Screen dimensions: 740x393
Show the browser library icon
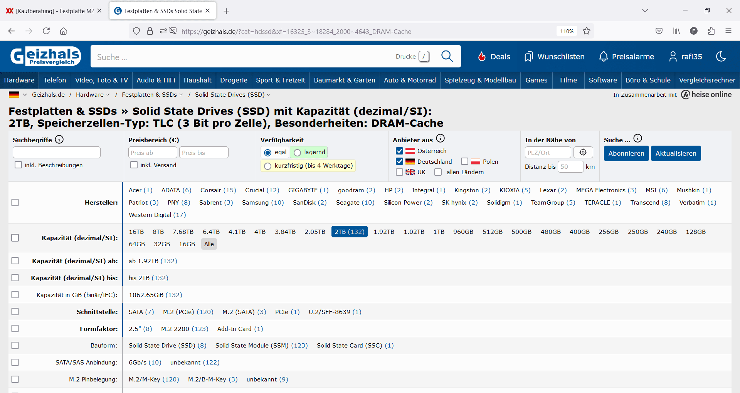coord(676,31)
